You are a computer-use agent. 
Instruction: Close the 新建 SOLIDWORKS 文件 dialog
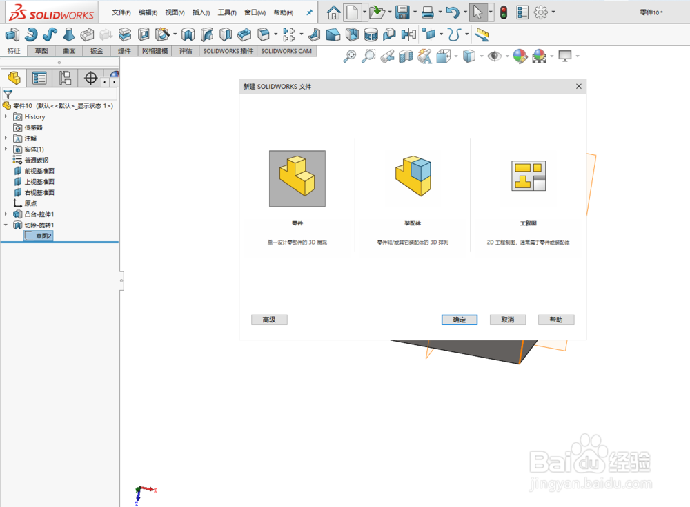click(579, 87)
